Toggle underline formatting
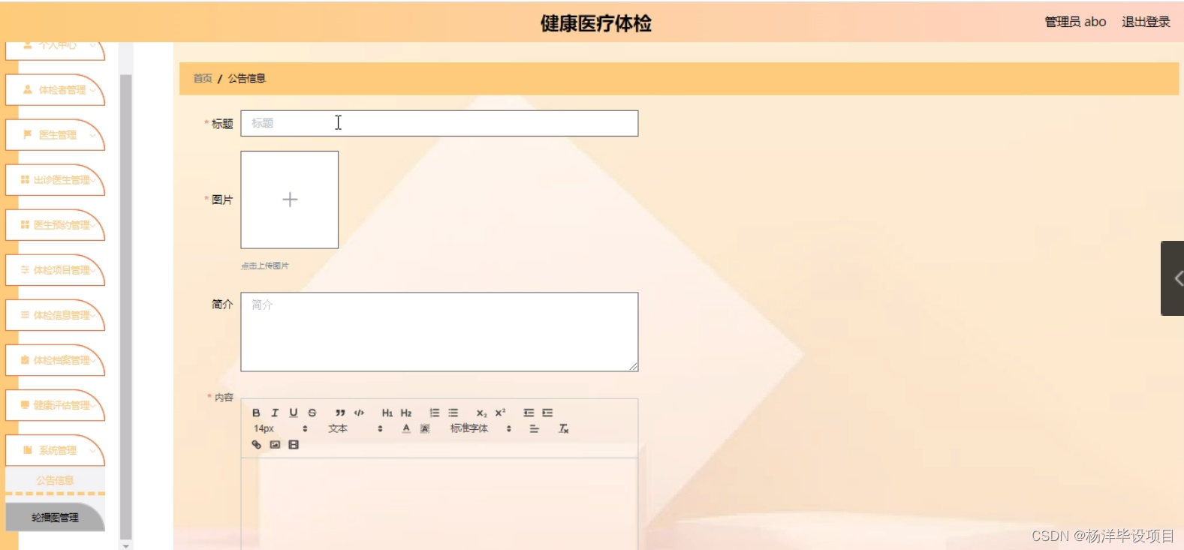The image size is (1184, 550). 294,413
